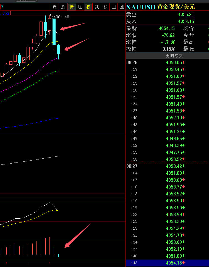209x267 pixels.
Task: Toggle the highlighted 权 adjustment button
Action: (x=88, y=7)
